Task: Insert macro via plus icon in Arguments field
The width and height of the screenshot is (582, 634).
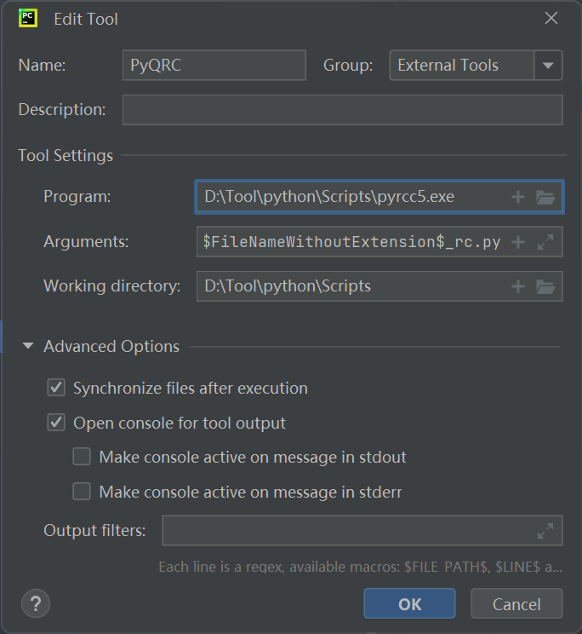Action: click(517, 242)
